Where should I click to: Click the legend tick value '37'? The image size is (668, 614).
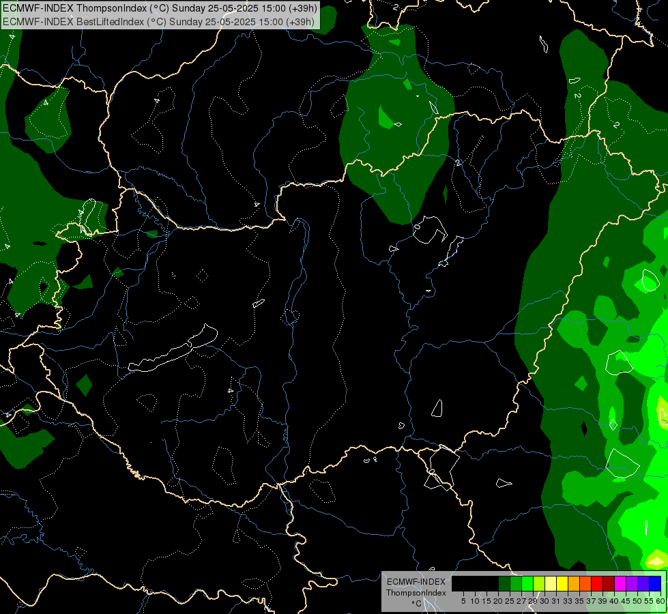[592, 601]
